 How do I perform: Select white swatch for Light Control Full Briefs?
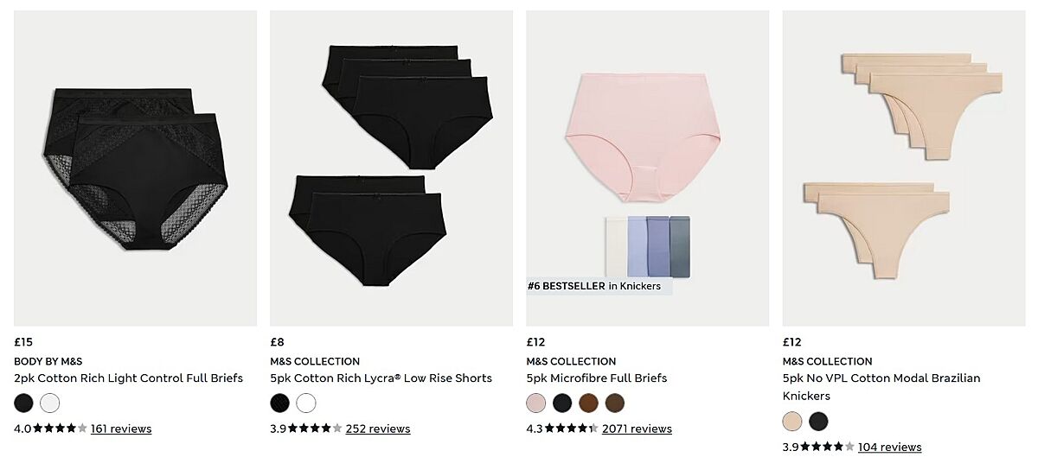pos(50,403)
